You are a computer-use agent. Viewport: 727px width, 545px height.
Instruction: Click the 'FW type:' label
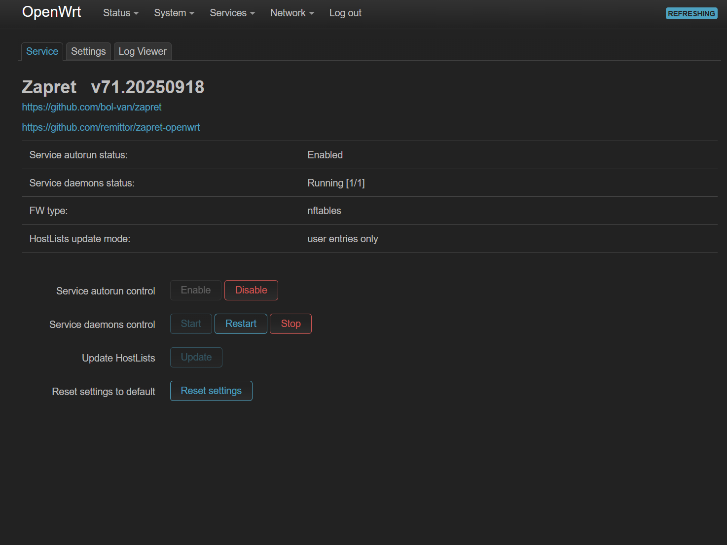coord(48,211)
